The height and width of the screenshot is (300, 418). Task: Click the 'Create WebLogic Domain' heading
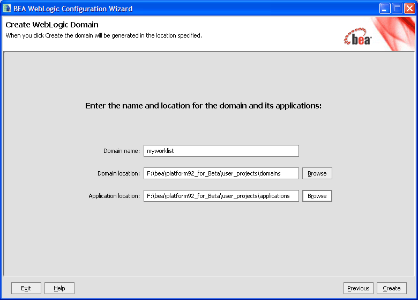tap(52, 25)
